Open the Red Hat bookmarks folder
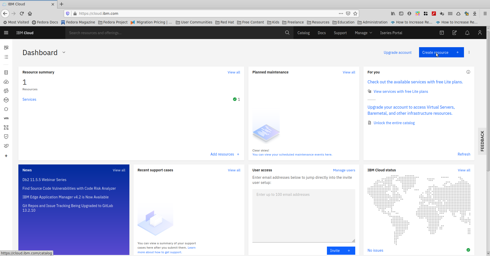 tap(225, 22)
